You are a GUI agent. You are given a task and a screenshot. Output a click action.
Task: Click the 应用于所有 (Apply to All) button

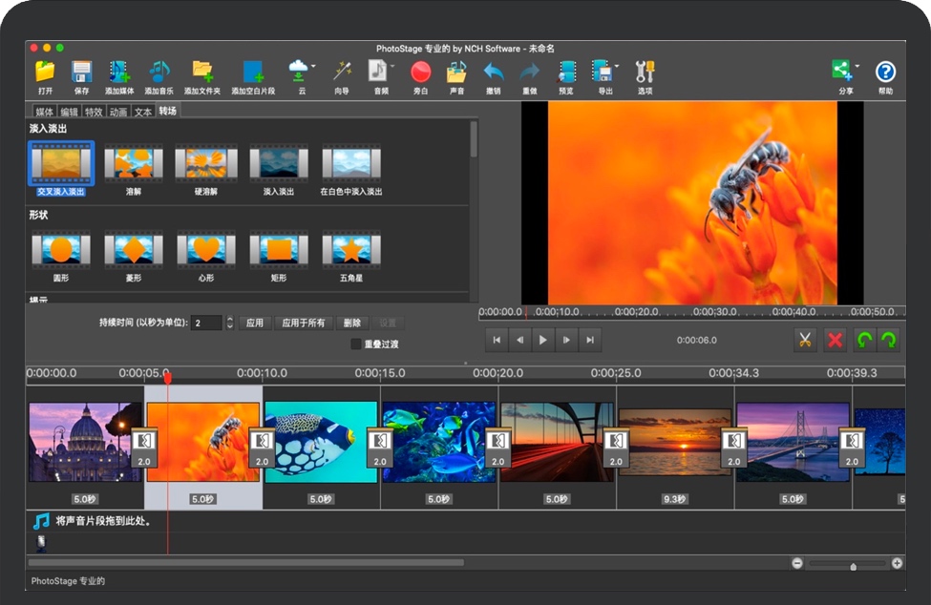point(301,323)
